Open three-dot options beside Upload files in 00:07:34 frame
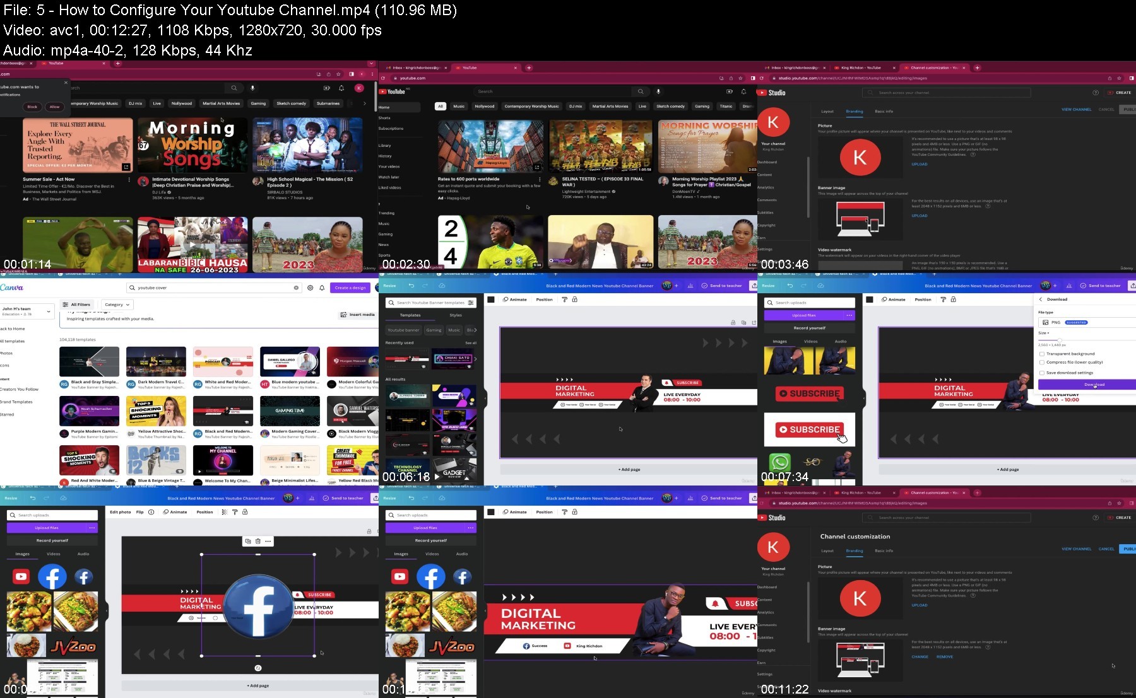Screen dimensions: 1136x698 pyautogui.click(x=849, y=315)
